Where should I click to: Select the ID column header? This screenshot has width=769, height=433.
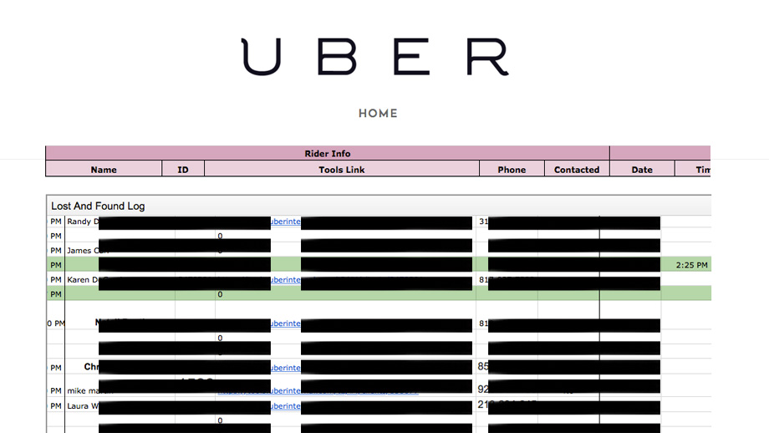click(x=183, y=170)
